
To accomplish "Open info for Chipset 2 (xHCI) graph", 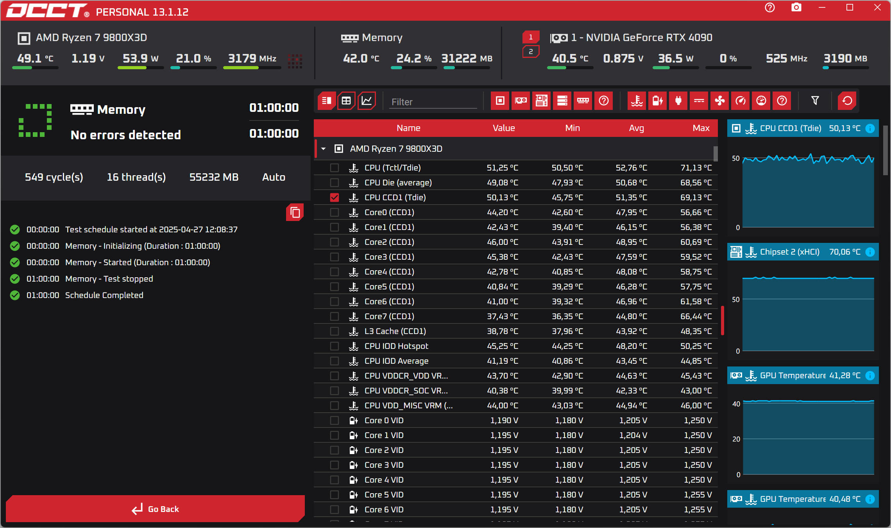I will click(x=870, y=252).
